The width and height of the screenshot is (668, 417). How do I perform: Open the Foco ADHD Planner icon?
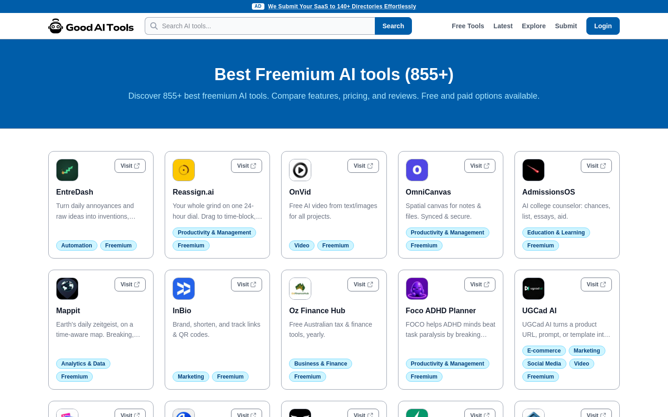click(417, 289)
